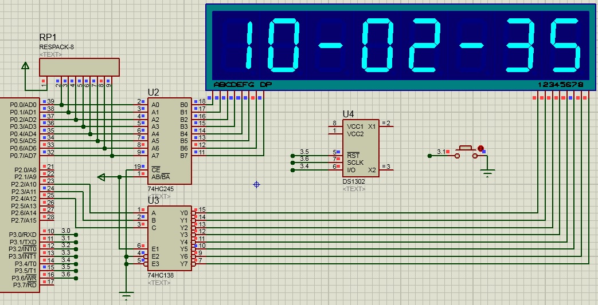Click the ground symbol below push button
Image resolution: width=598 pixels, height=305 pixels.
coord(487,173)
